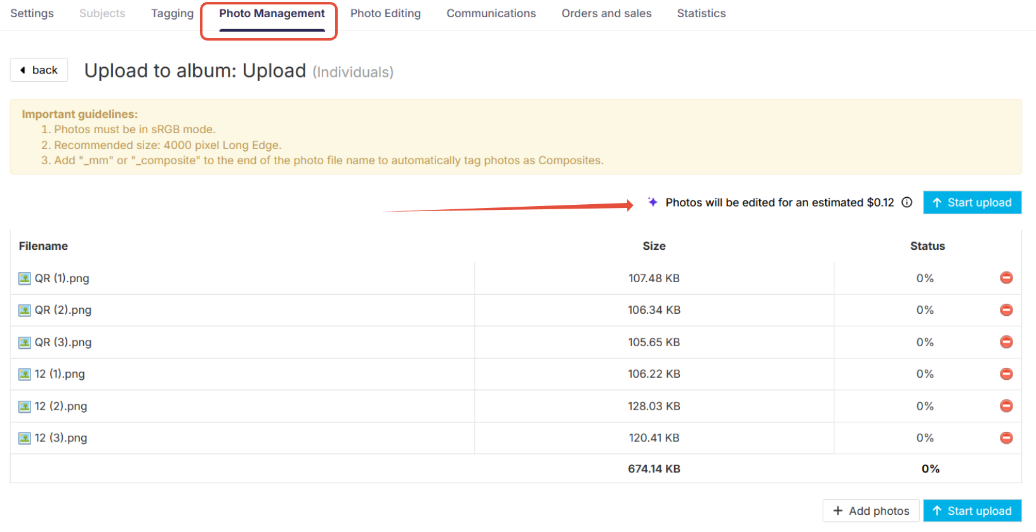Click the 128.03 KB size value
1036x532 pixels.
[654, 406]
